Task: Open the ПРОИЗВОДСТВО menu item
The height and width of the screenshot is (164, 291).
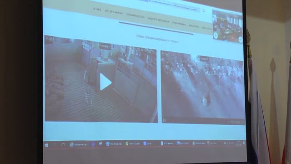Action: coord(135,16)
